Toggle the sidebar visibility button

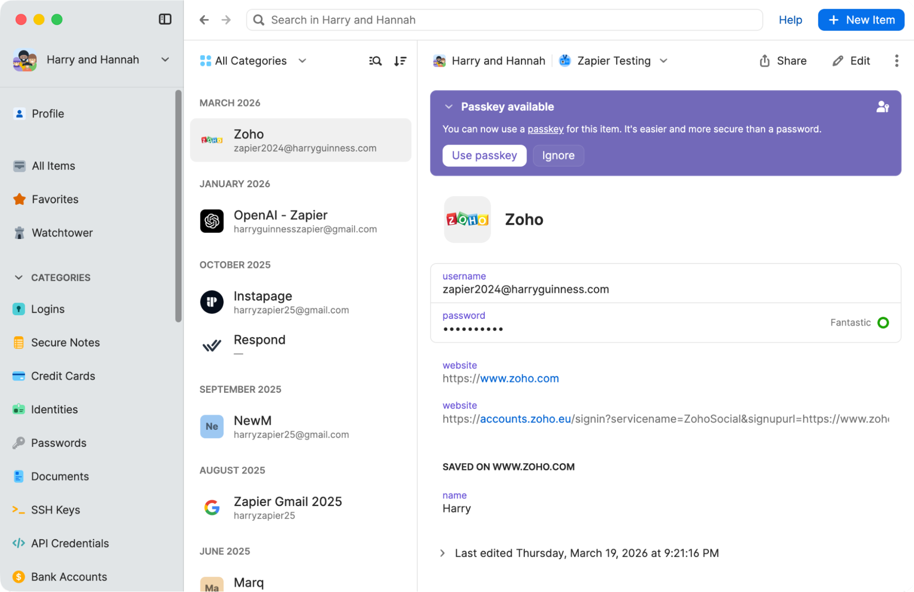pyautogui.click(x=165, y=19)
